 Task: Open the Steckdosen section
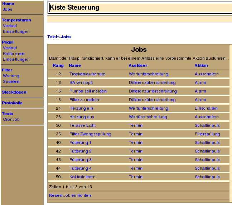(14, 92)
